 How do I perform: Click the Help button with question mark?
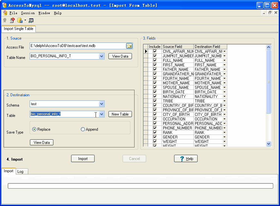pyautogui.click(x=186, y=159)
